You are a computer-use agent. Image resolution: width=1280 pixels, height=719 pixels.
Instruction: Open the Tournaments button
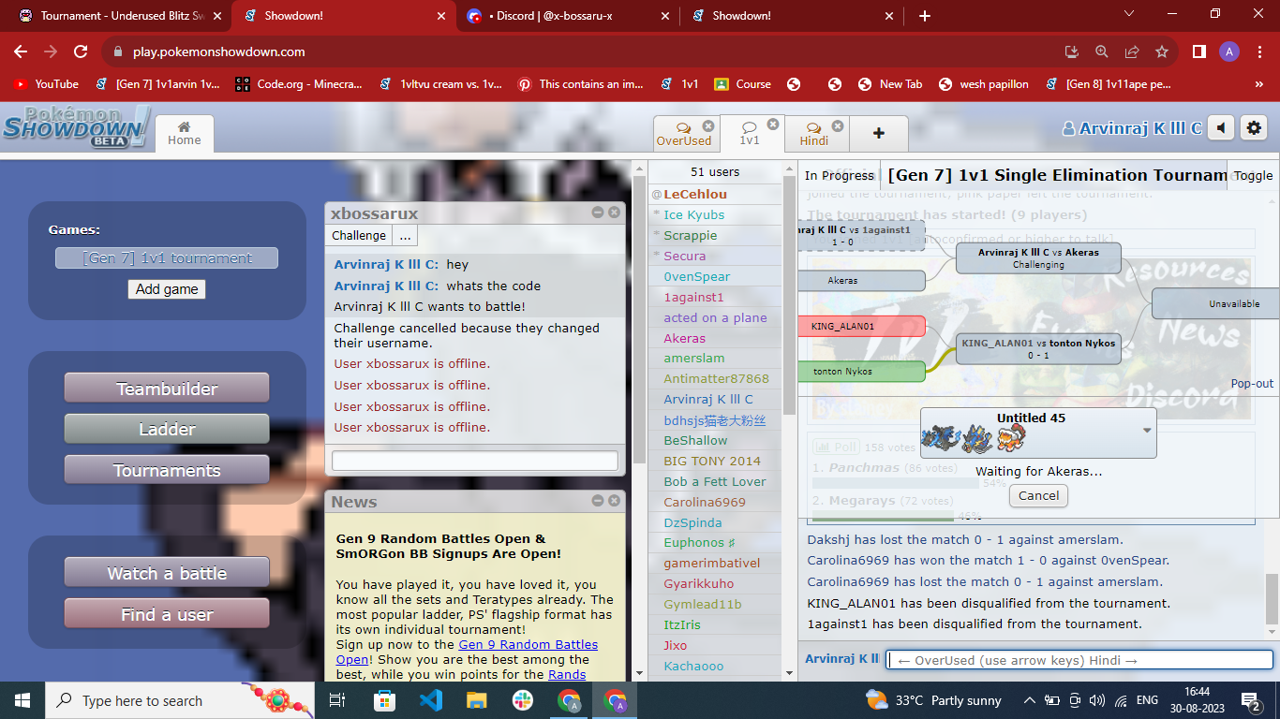tap(167, 471)
